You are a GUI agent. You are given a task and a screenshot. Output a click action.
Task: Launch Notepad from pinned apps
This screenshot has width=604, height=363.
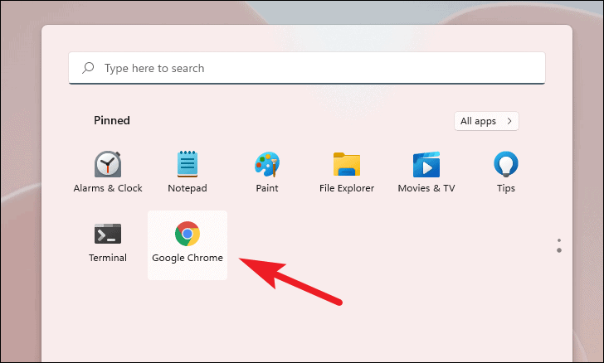tap(188, 172)
